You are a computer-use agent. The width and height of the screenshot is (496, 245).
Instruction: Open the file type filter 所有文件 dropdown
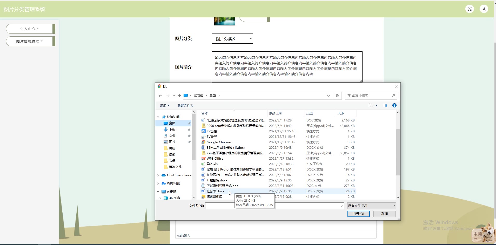tap(371, 206)
